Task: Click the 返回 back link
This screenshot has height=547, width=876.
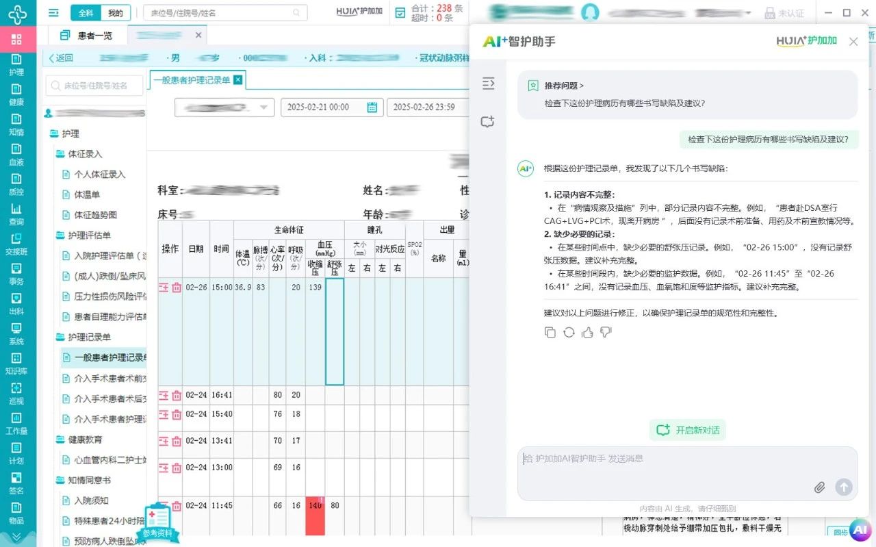Action: pos(60,58)
